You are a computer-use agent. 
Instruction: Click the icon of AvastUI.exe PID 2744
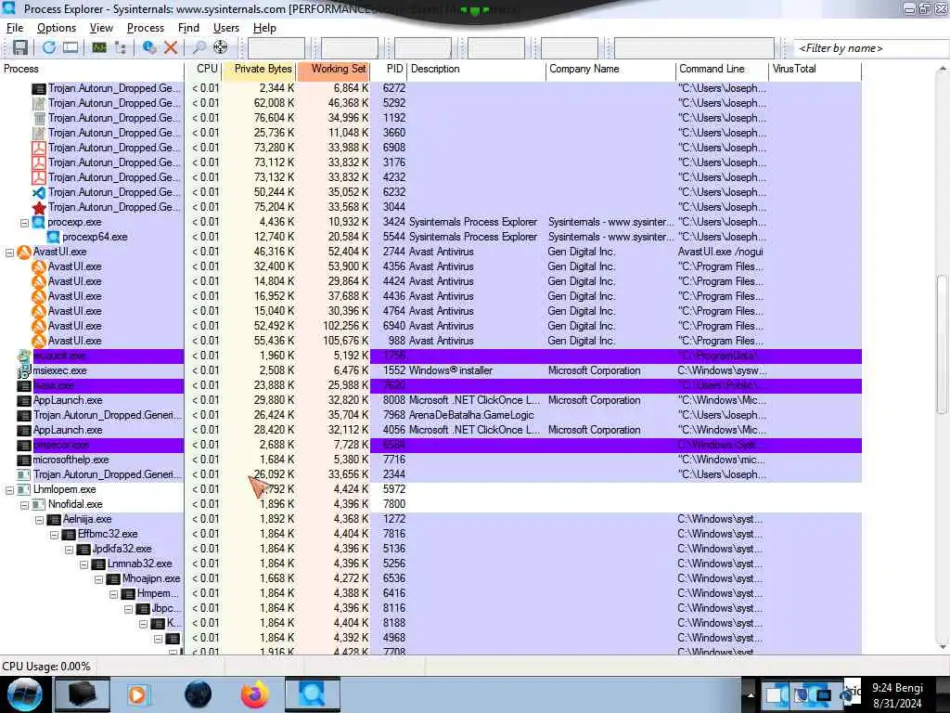pyautogui.click(x=23, y=252)
